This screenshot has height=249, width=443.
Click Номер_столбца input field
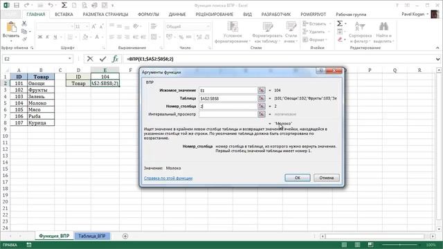click(x=228, y=106)
